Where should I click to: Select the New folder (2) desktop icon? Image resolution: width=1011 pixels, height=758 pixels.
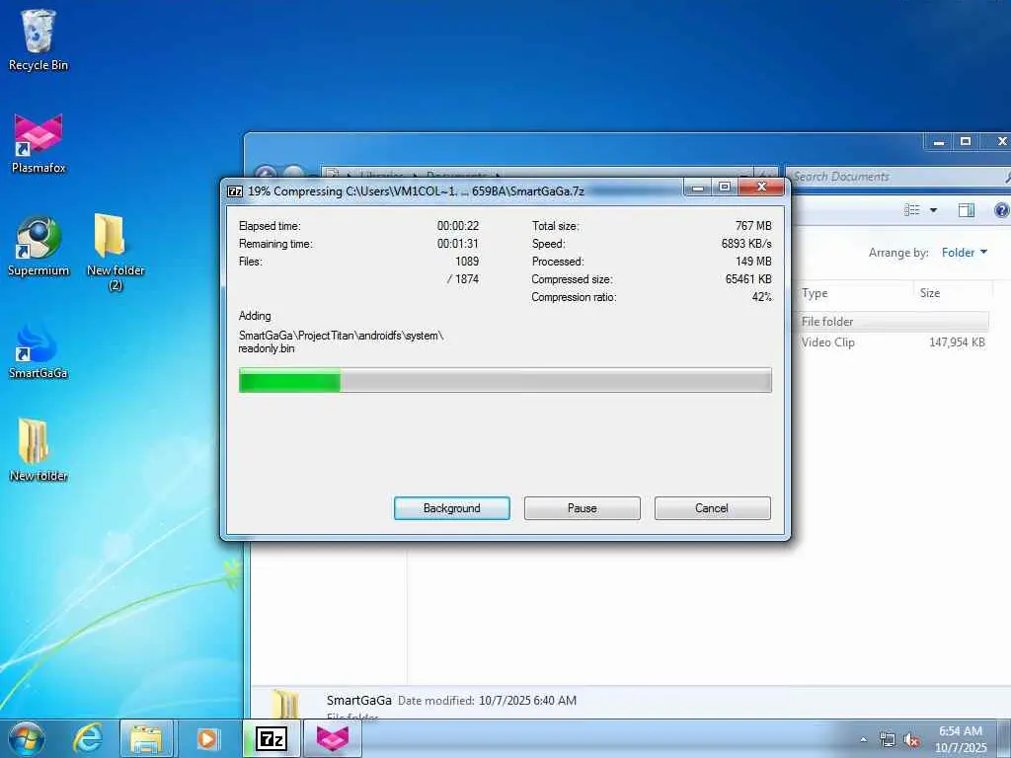point(116,252)
